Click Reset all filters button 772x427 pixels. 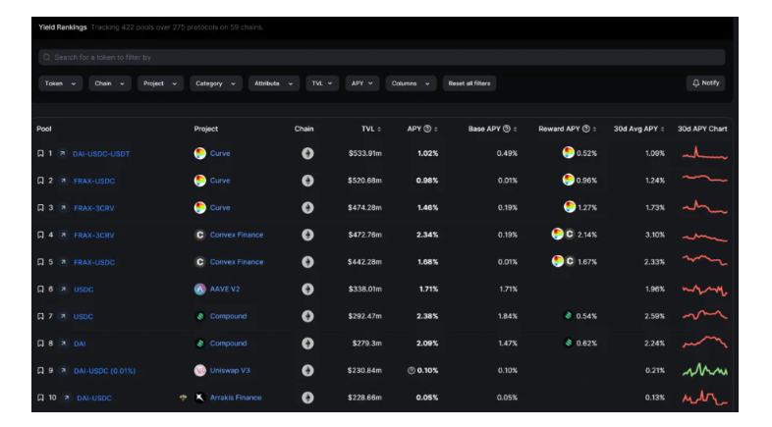pos(469,83)
